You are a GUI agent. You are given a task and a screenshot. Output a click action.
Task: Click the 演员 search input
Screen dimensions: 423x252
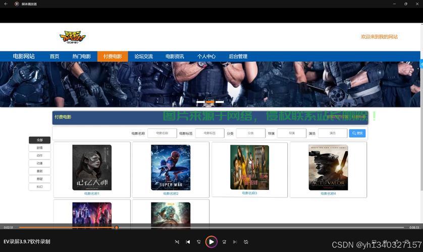[x=333, y=133]
